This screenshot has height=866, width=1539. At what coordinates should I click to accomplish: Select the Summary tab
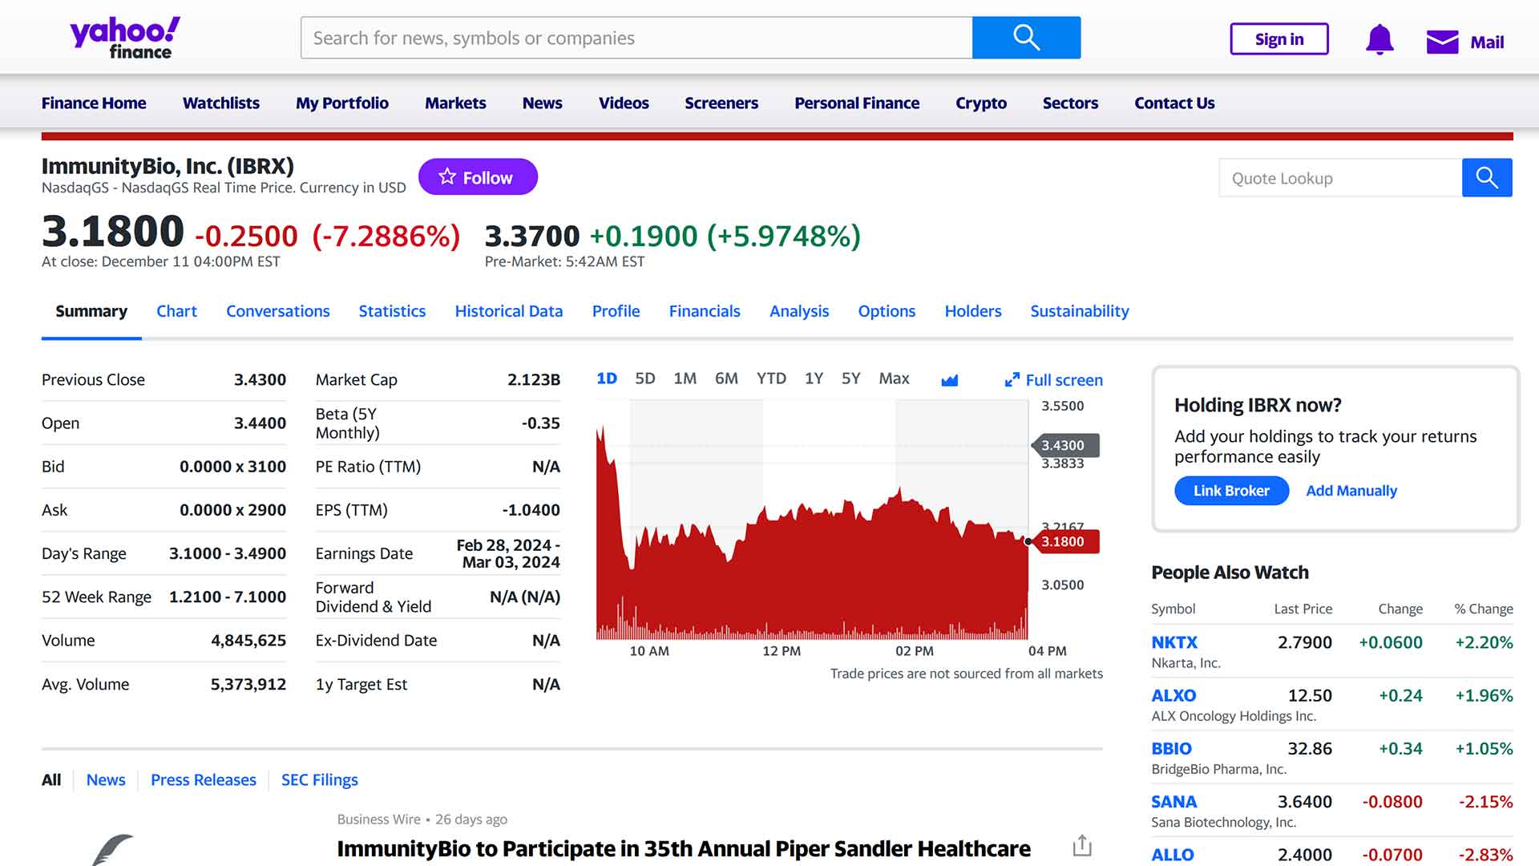point(91,311)
